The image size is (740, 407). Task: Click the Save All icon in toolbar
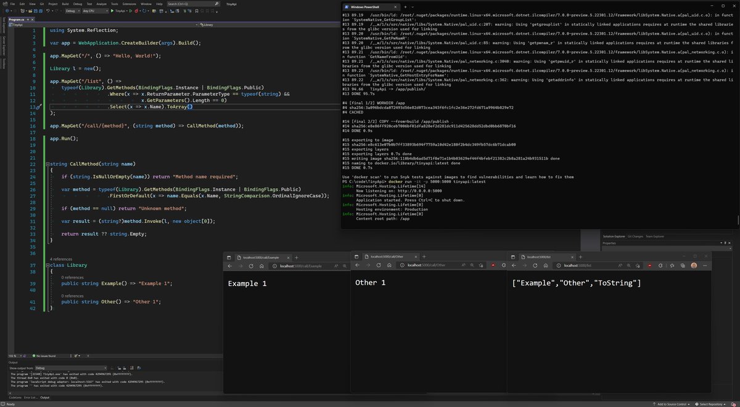41,11
